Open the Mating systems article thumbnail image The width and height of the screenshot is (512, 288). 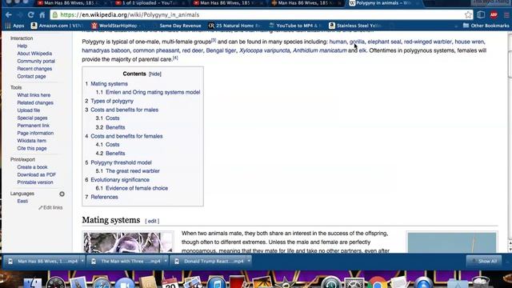click(x=128, y=242)
